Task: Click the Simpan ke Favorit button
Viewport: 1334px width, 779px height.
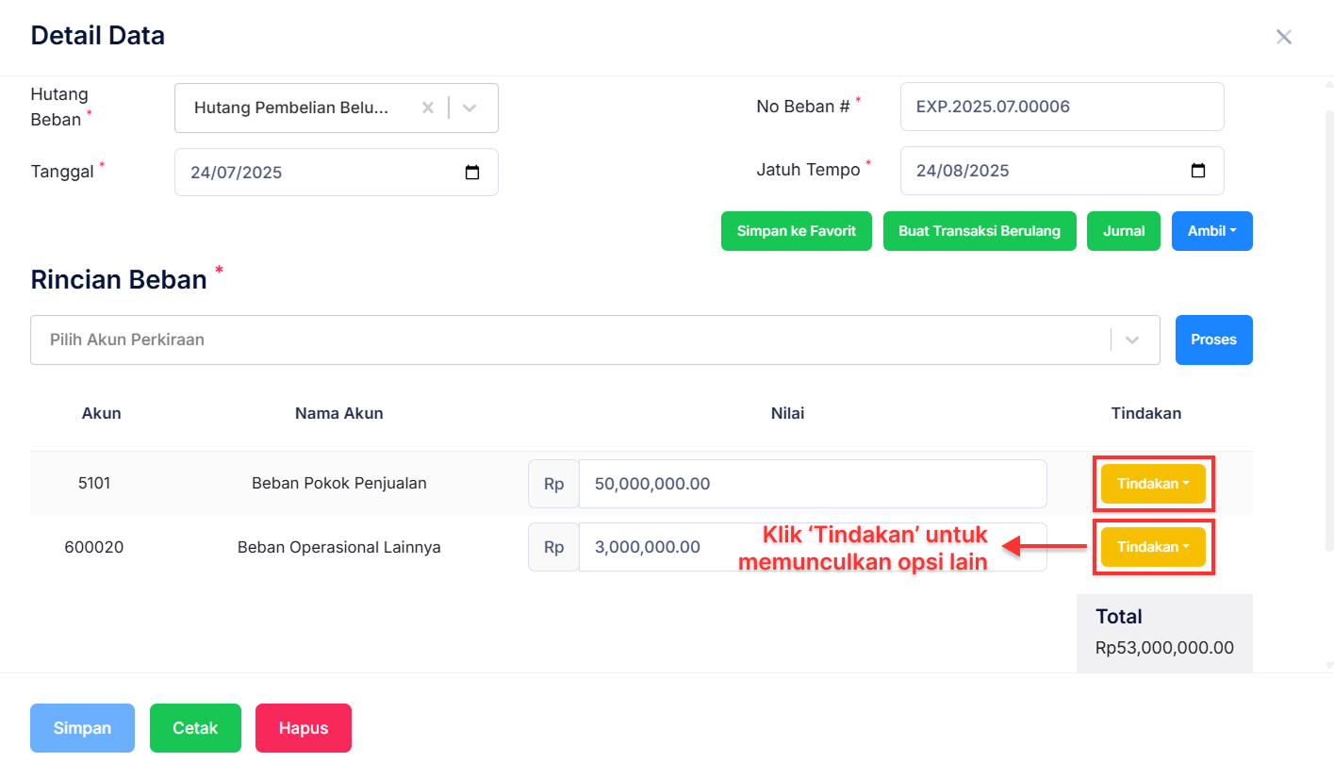Action: pos(796,230)
